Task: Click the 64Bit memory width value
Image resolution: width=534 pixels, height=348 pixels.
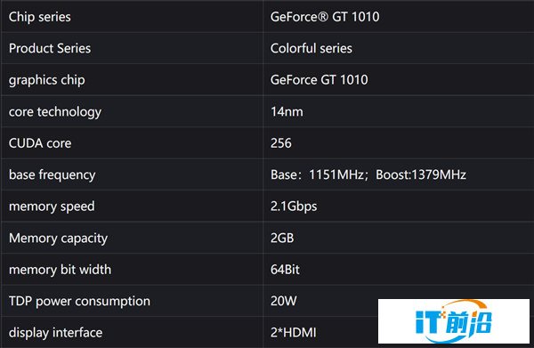Action: click(285, 270)
